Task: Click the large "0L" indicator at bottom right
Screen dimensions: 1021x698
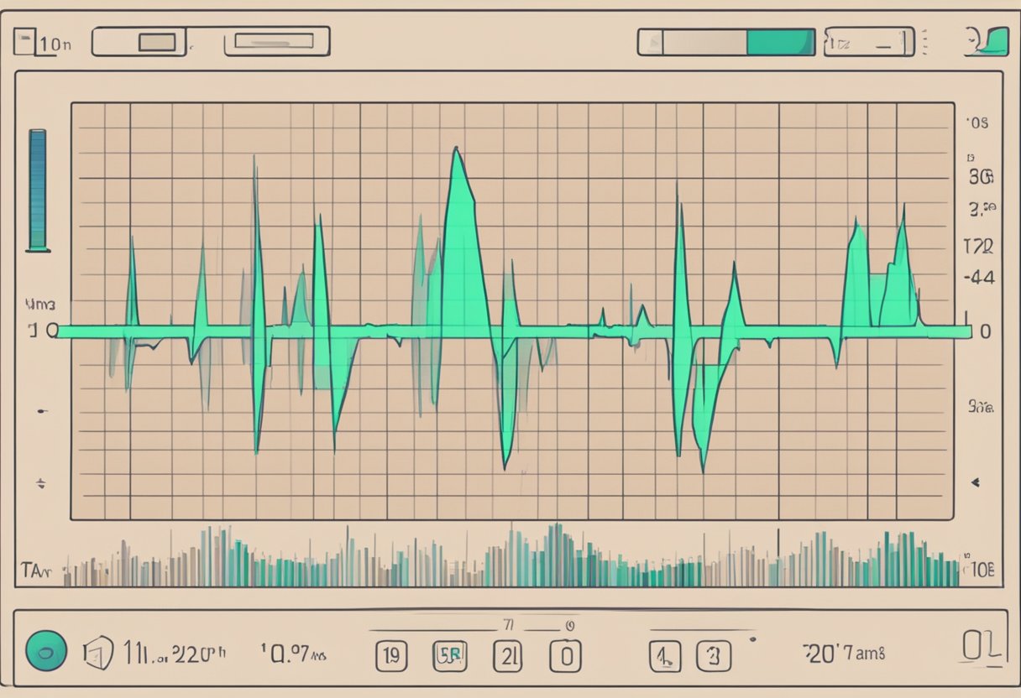Action: point(982,648)
